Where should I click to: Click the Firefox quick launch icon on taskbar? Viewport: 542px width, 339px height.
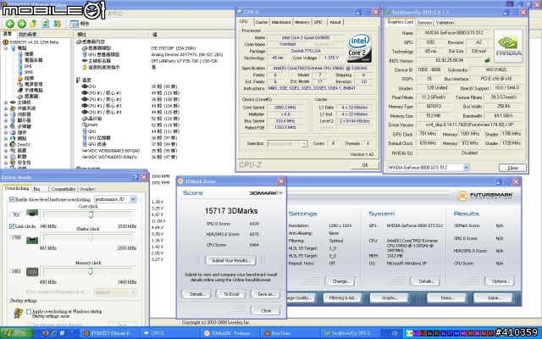click(x=45, y=333)
